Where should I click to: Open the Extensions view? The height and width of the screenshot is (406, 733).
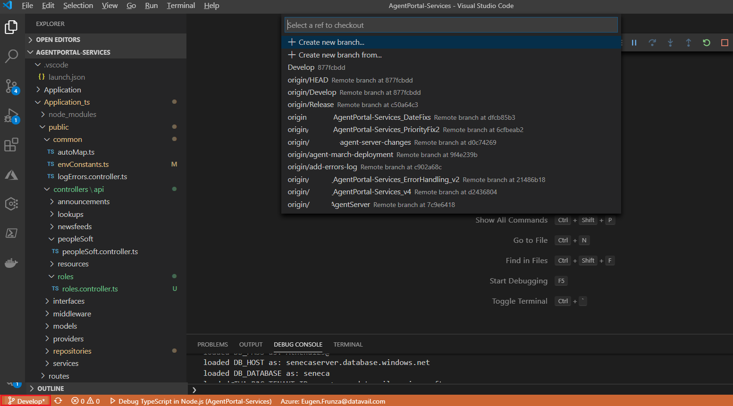click(11, 145)
